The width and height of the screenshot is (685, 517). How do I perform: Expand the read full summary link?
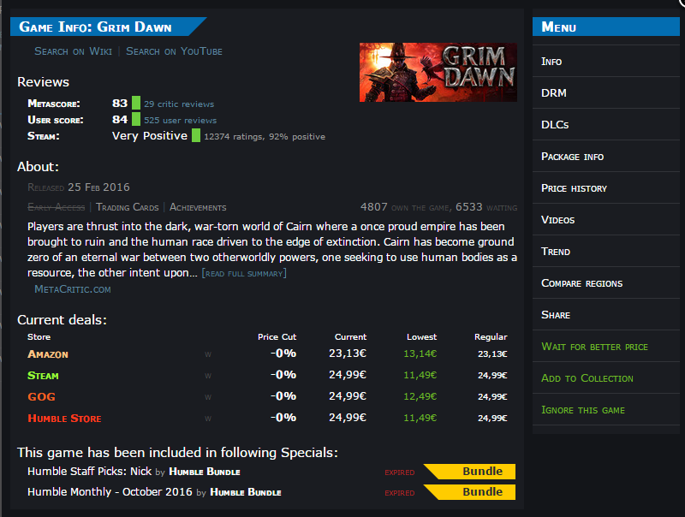coord(244,273)
